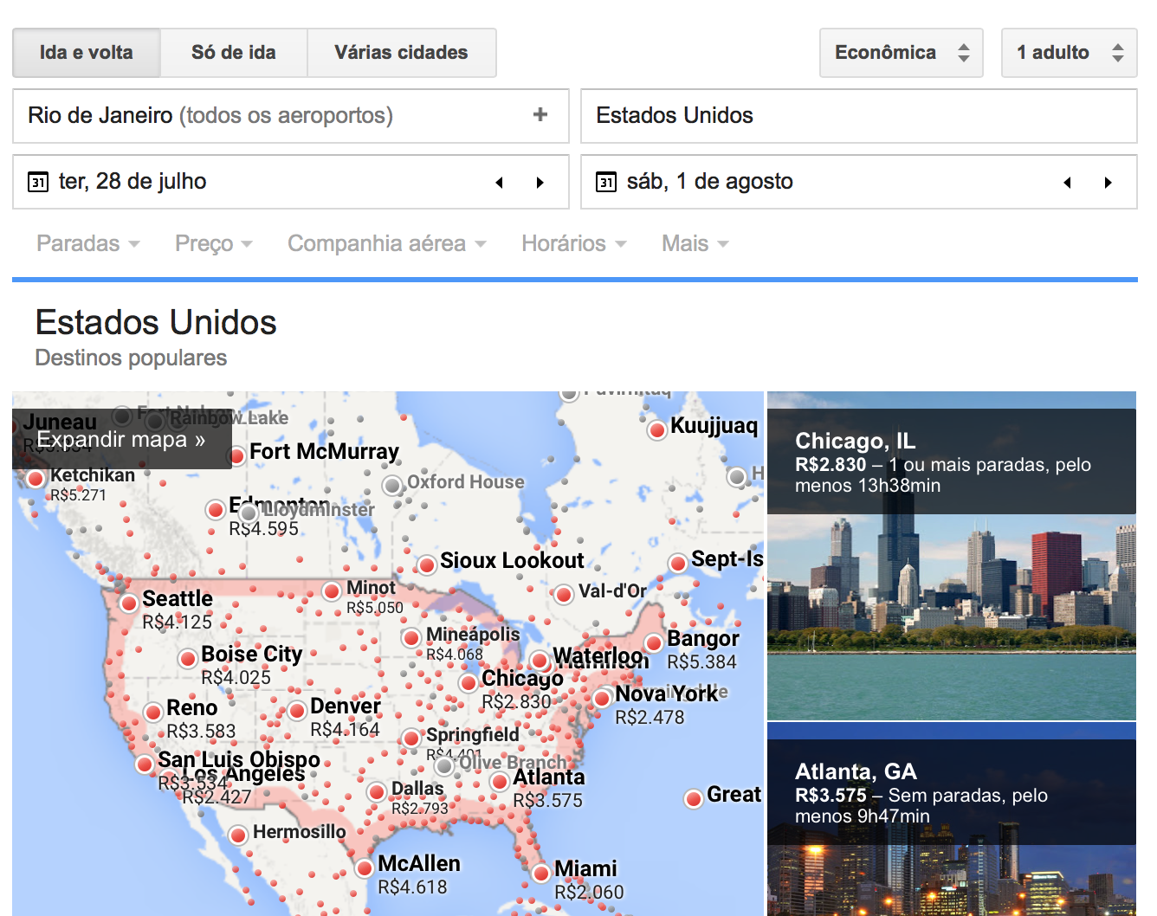Switch to Só de ida trip
Image resolution: width=1157 pixels, height=916 pixels.
234,53
